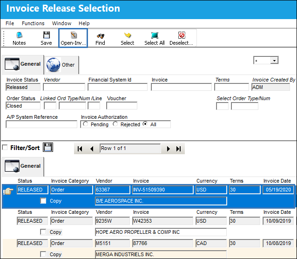The image size is (297, 259).
Task: Click MERGA INDUSTRIELS INC. vendor name
Action: pos(161,254)
